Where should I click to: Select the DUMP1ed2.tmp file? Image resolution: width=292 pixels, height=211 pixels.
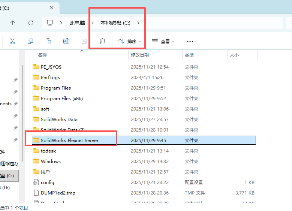[144, 193]
